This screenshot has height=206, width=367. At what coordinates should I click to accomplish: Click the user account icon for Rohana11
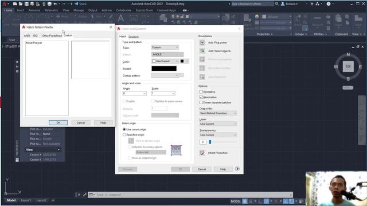(283, 4)
